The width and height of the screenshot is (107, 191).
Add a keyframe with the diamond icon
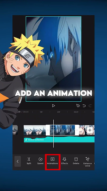click(78, 106)
